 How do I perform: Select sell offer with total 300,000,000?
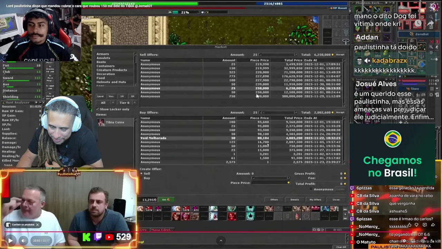(x=241, y=96)
